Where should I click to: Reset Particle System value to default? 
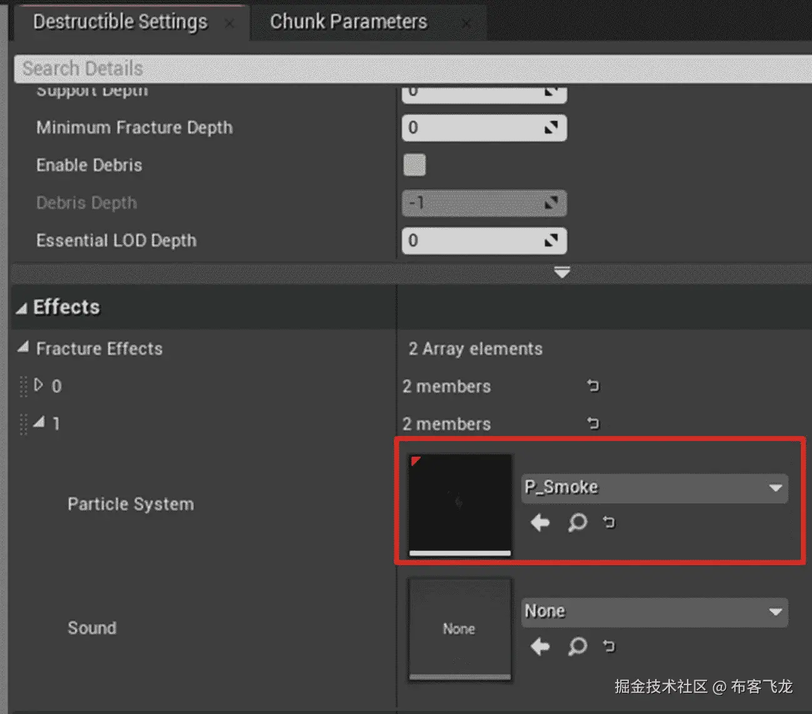point(609,522)
